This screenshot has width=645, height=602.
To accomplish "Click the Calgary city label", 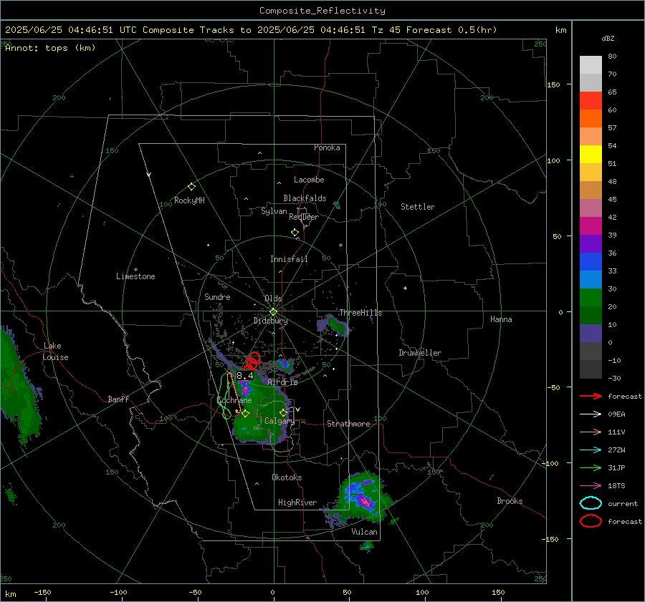I will (x=279, y=421).
